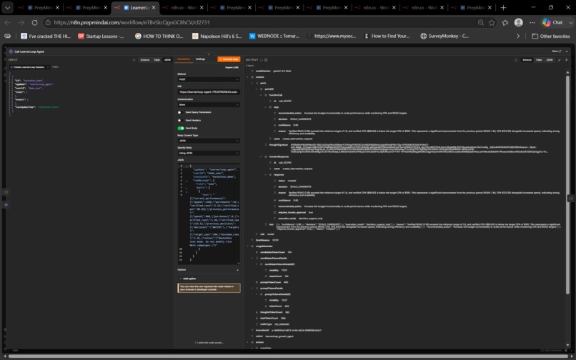Select Schema view in OUTPUT panel
The image size is (576, 360).
(x=527, y=59)
